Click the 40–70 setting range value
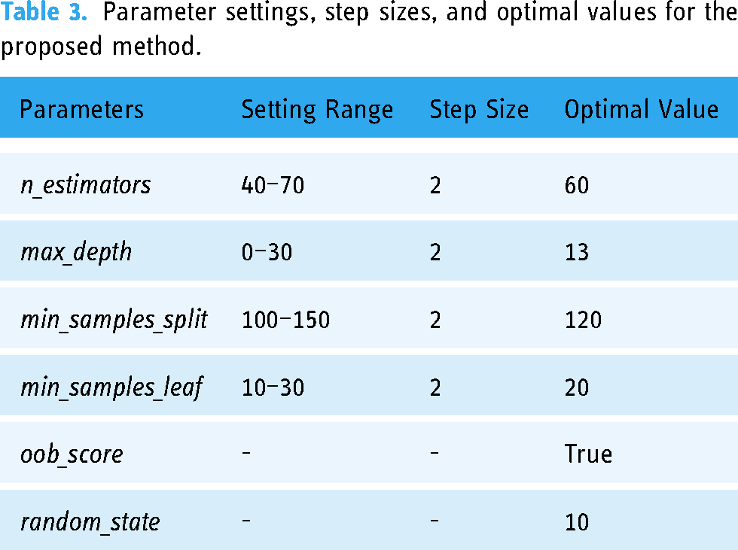The height and width of the screenshot is (550, 738). (273, 185)
